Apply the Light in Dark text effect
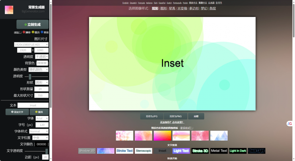Viewport: 295px width, 161px height. [x=238, y=151]
